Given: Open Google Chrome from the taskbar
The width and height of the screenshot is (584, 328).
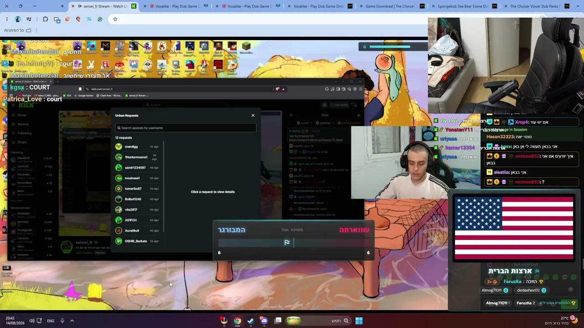Looking at the screenshot, I should pyautogui.click(x=237, y=321).
